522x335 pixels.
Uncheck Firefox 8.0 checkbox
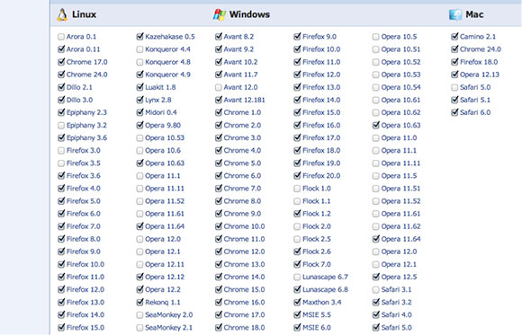tap(61, 239)
